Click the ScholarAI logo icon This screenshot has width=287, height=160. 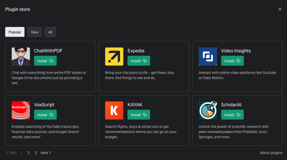point(208,110)
